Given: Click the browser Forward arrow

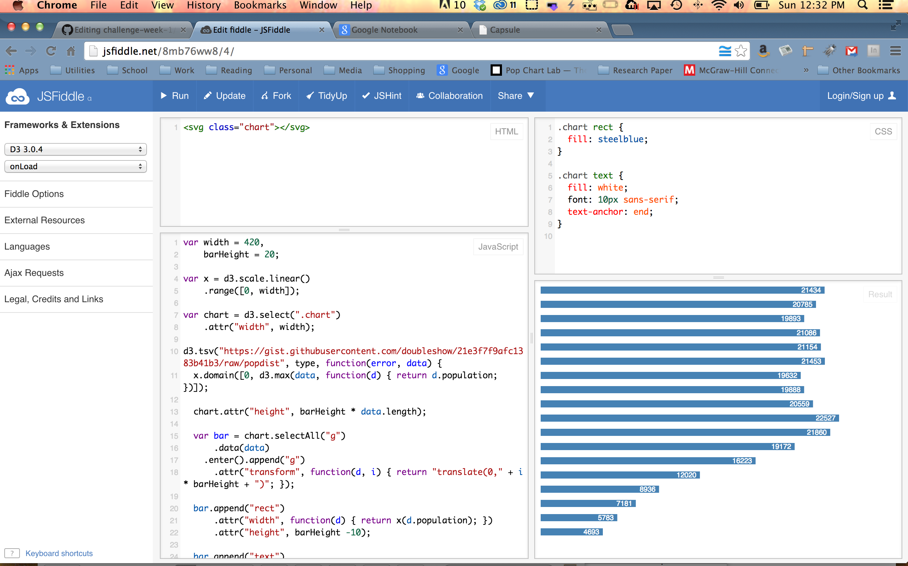Looking at the screenshot, I should [31, 51].
